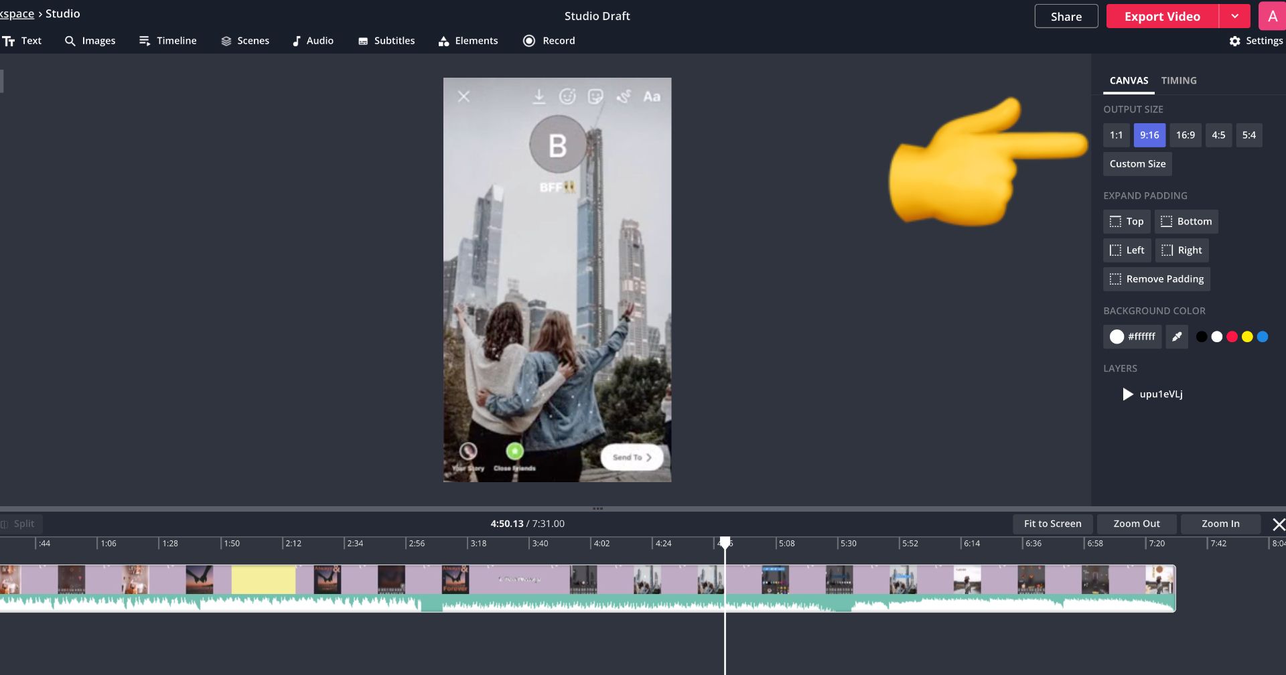Expand the Export Video dropdown arrow
Viewport: 1286px width, 675px height.
click(x=1234, y=17)
